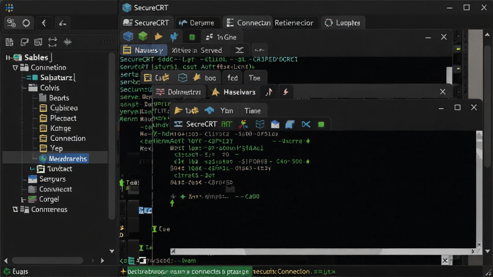Image resolution: width=493 pixels, height=277 pixels.
Task: Click the icon left of the lightning bolt
Action: [x=269, y=92]
